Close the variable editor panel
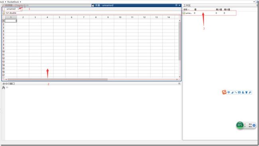The width and height of the screenshot is (259, 146). click(179, 5)
